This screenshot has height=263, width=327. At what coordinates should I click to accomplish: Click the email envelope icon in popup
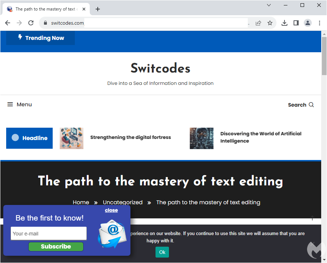113,234
